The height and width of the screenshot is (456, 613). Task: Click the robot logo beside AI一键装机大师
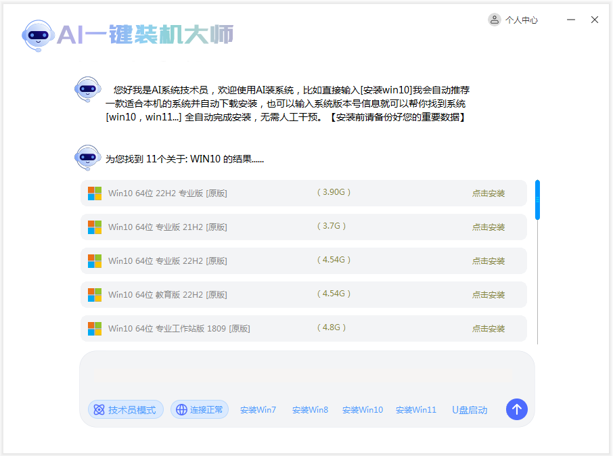38,36
